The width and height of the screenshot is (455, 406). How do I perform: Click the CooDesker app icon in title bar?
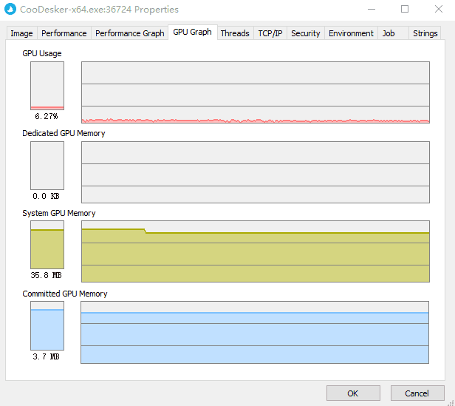tap(10, 10)
